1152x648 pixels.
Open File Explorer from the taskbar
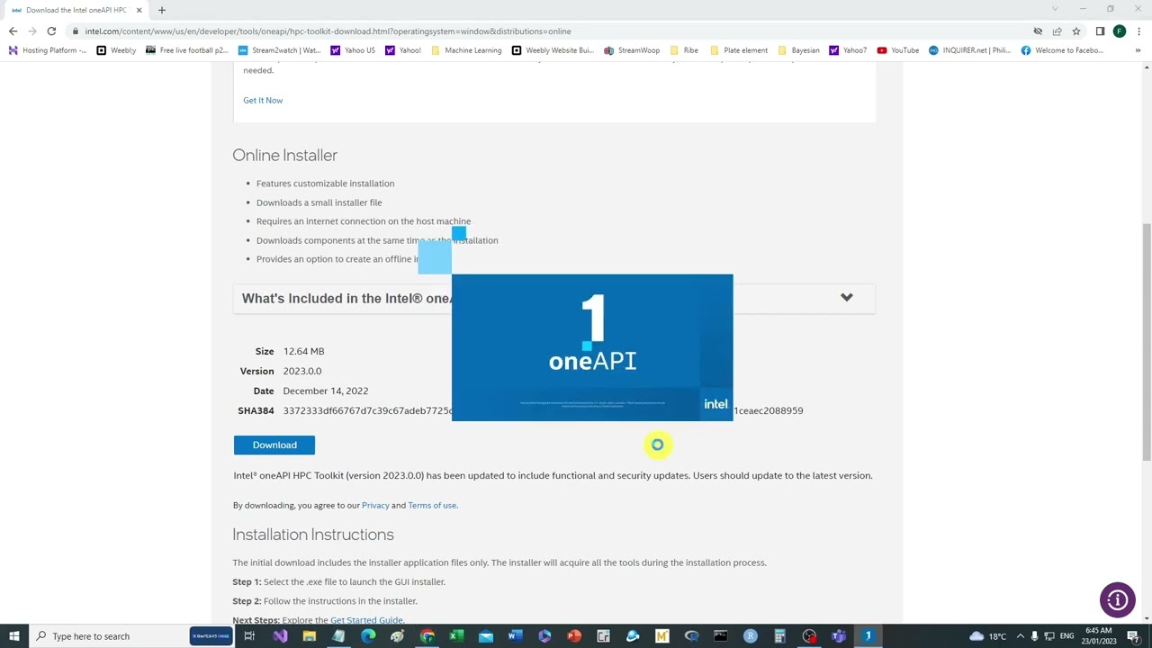point(310,636)
